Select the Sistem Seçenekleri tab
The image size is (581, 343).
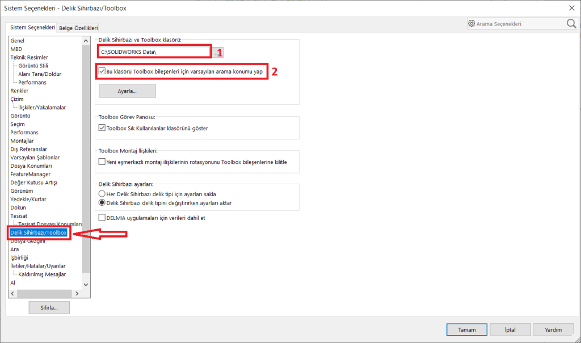tap(33, 27)
